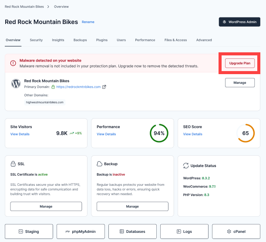The image size is (266, 242).
Task: Click the malware alert warning icon
Action: [13, 63]
